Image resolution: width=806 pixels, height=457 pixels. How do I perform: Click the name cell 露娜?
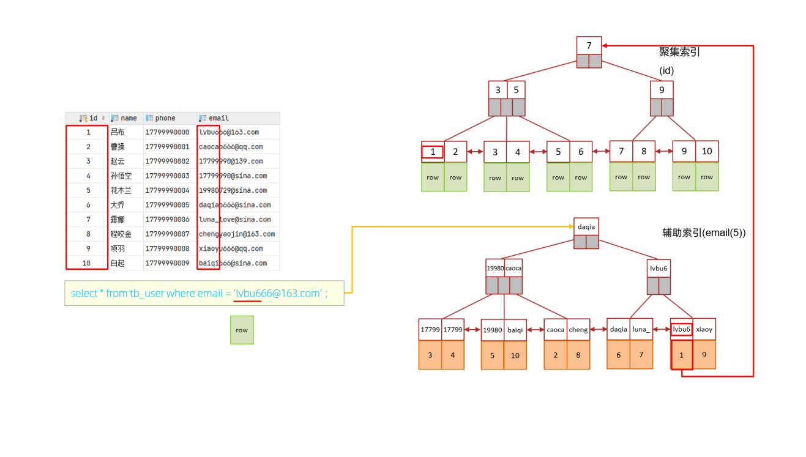tap(118, 220)
